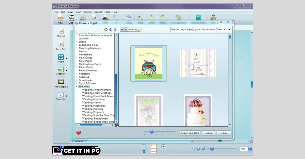Select the Wedding Announcement cake thumbnail
The height and width of the screenshot is (159, 305).
coord(198,63)
